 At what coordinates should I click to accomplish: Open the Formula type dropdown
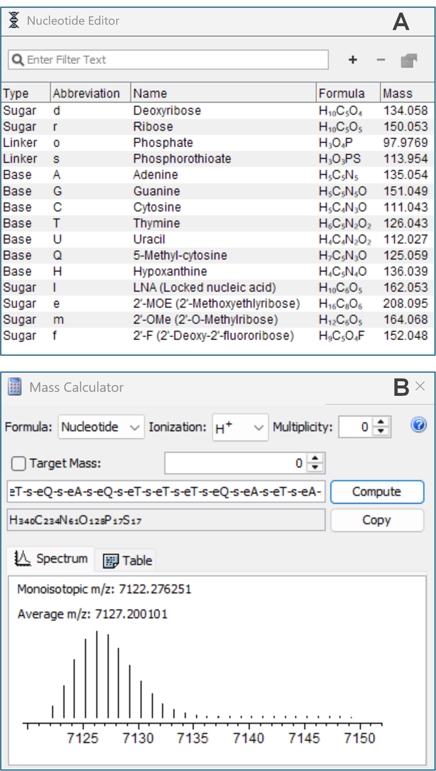102,427
